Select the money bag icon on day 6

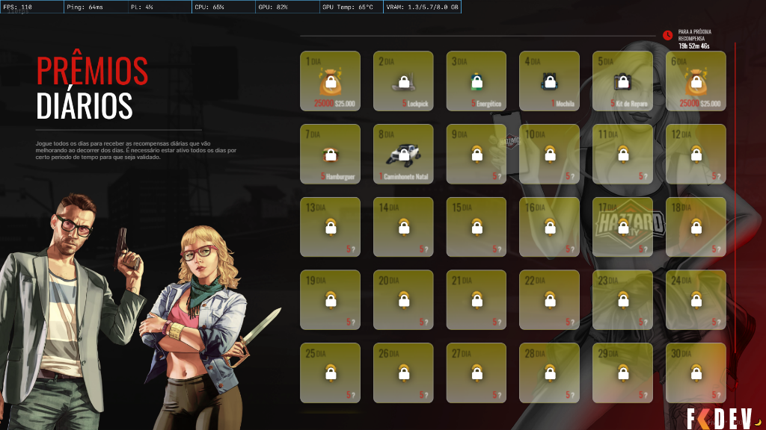pos(696,81)
